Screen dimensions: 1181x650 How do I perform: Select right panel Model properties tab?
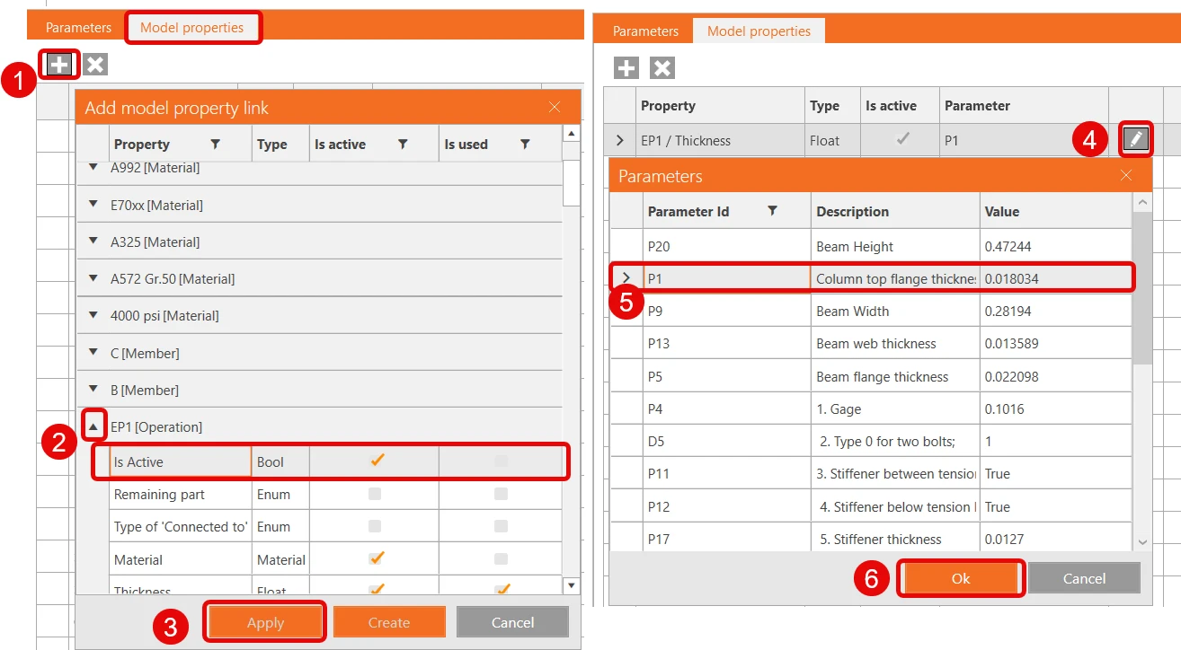(759, 31)
